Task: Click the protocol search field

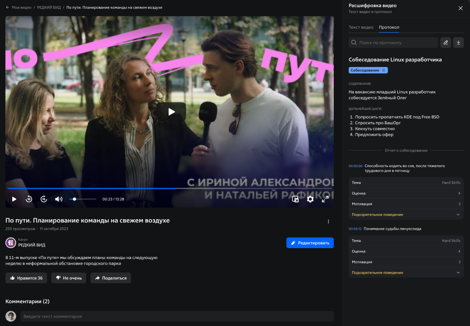Action: pyautogui.click(x=397, y=42)
